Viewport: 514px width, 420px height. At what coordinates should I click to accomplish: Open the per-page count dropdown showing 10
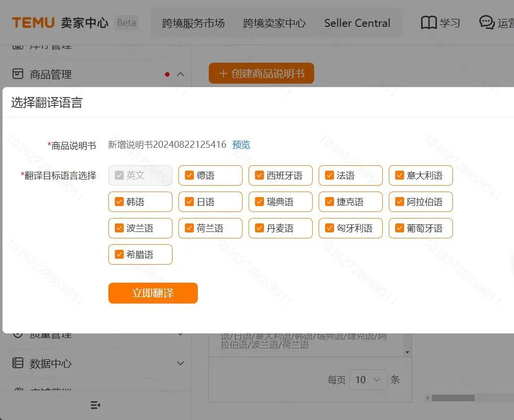tap(368, 379)
